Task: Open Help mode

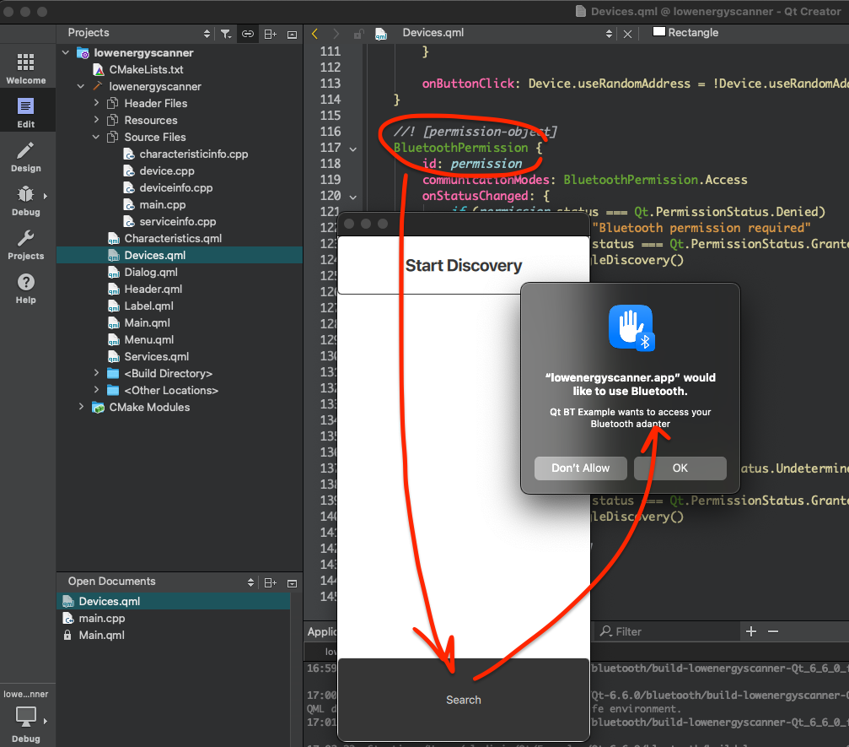Action: (26, 289)
